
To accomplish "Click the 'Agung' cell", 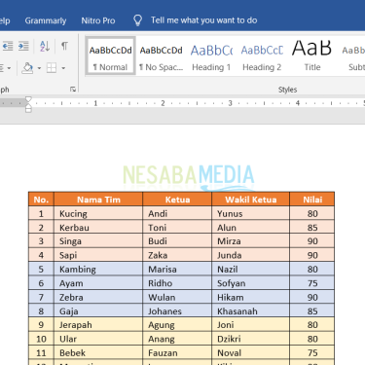I will 177,325.
